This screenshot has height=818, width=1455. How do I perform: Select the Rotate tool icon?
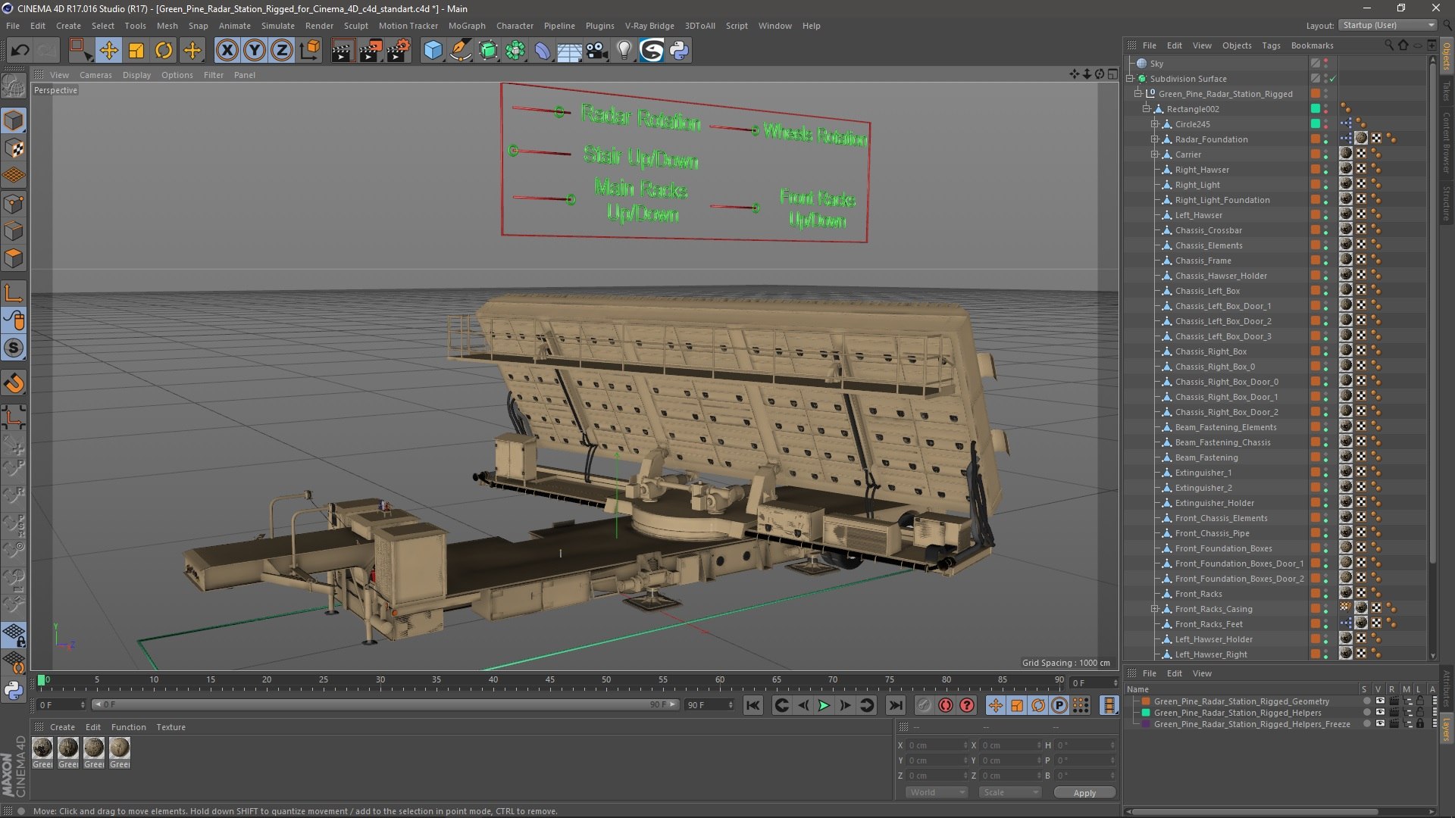point(164,51)
